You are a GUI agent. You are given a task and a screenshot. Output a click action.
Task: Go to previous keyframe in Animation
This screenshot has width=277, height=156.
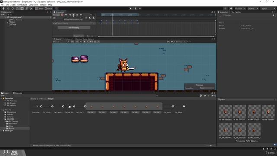point(70,15)
